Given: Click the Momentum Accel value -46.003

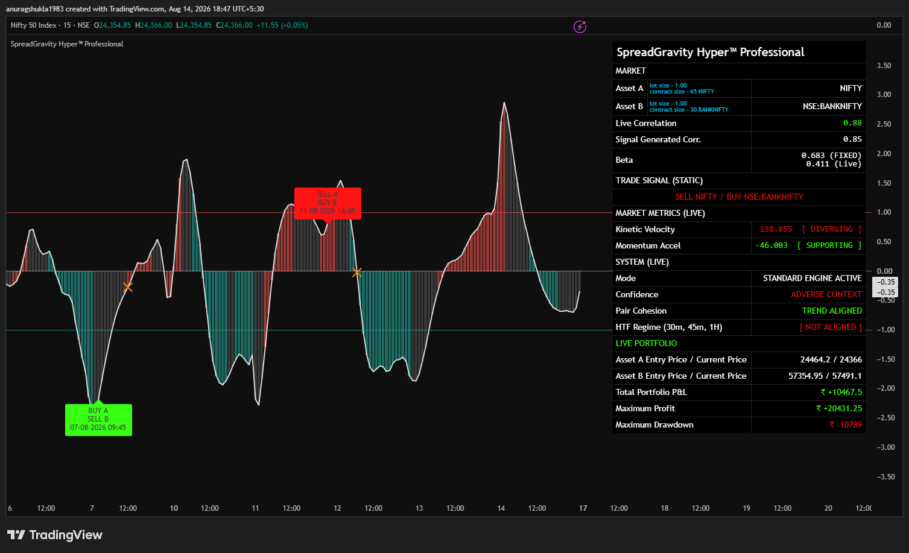Looking at the screenshot, I should coord(771,245).
